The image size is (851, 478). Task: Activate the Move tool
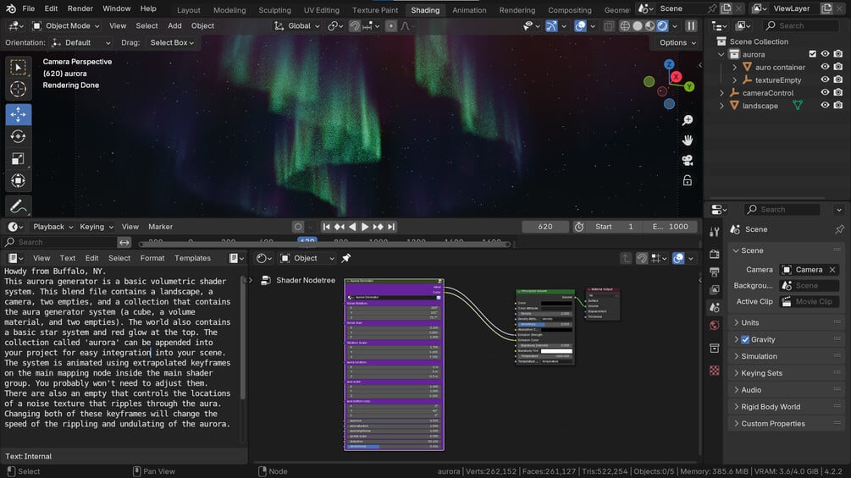pyautogui.click(x=18, y=114)
